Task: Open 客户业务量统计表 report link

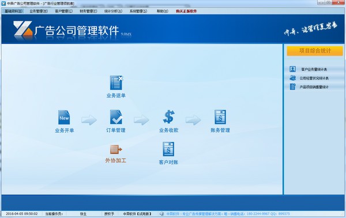Action: 314,69
